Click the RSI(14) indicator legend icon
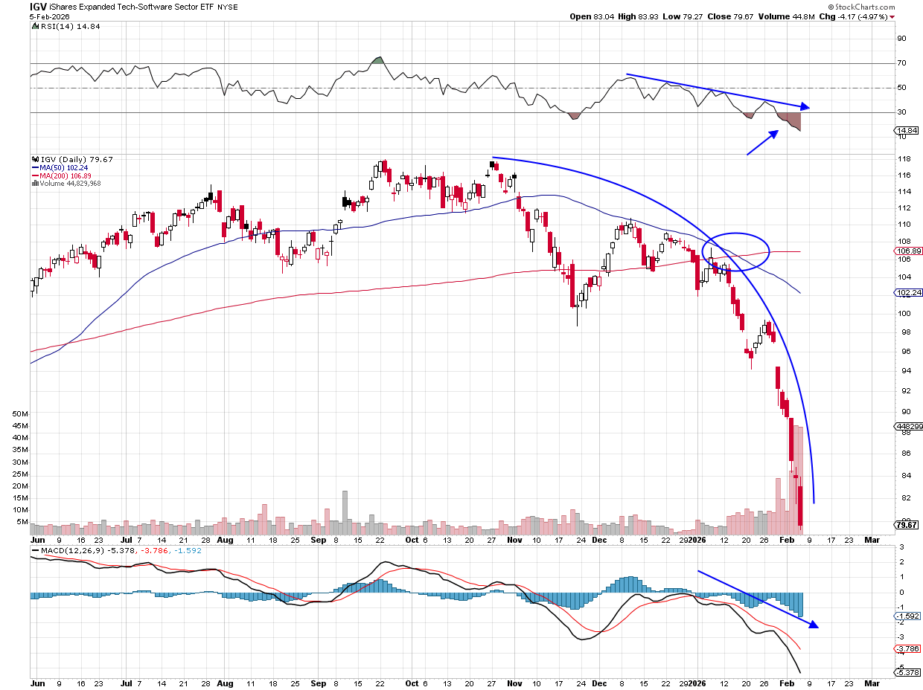This screenshot has width=923, height=690. click(x=34, y=27)
